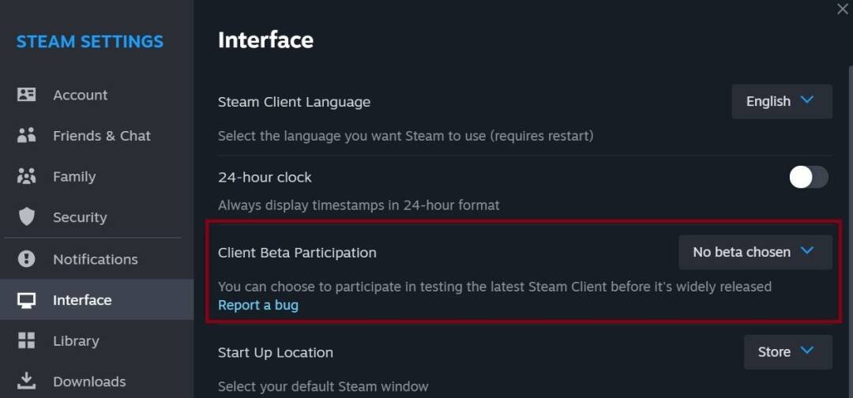
Task: Open the Downloads settings label
Action: [x=89, y=381]
